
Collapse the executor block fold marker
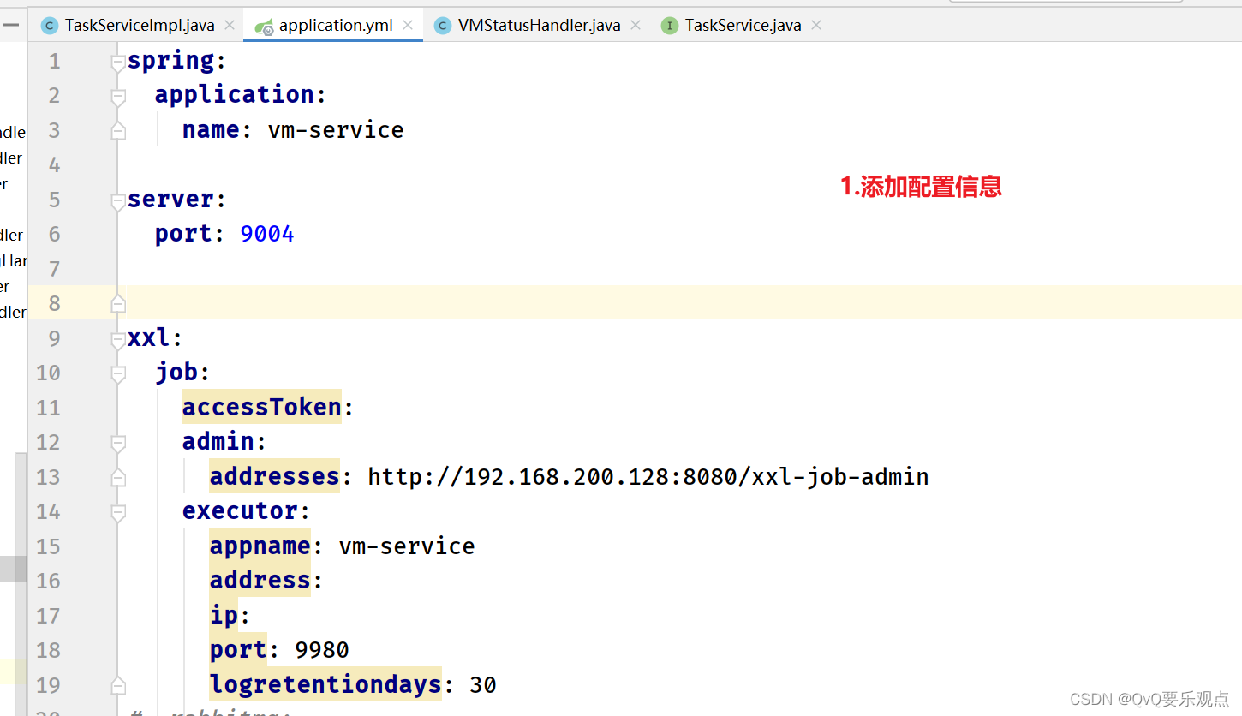click(118, 513)
